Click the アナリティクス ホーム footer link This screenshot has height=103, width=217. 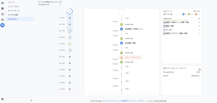tap(111, 101)
